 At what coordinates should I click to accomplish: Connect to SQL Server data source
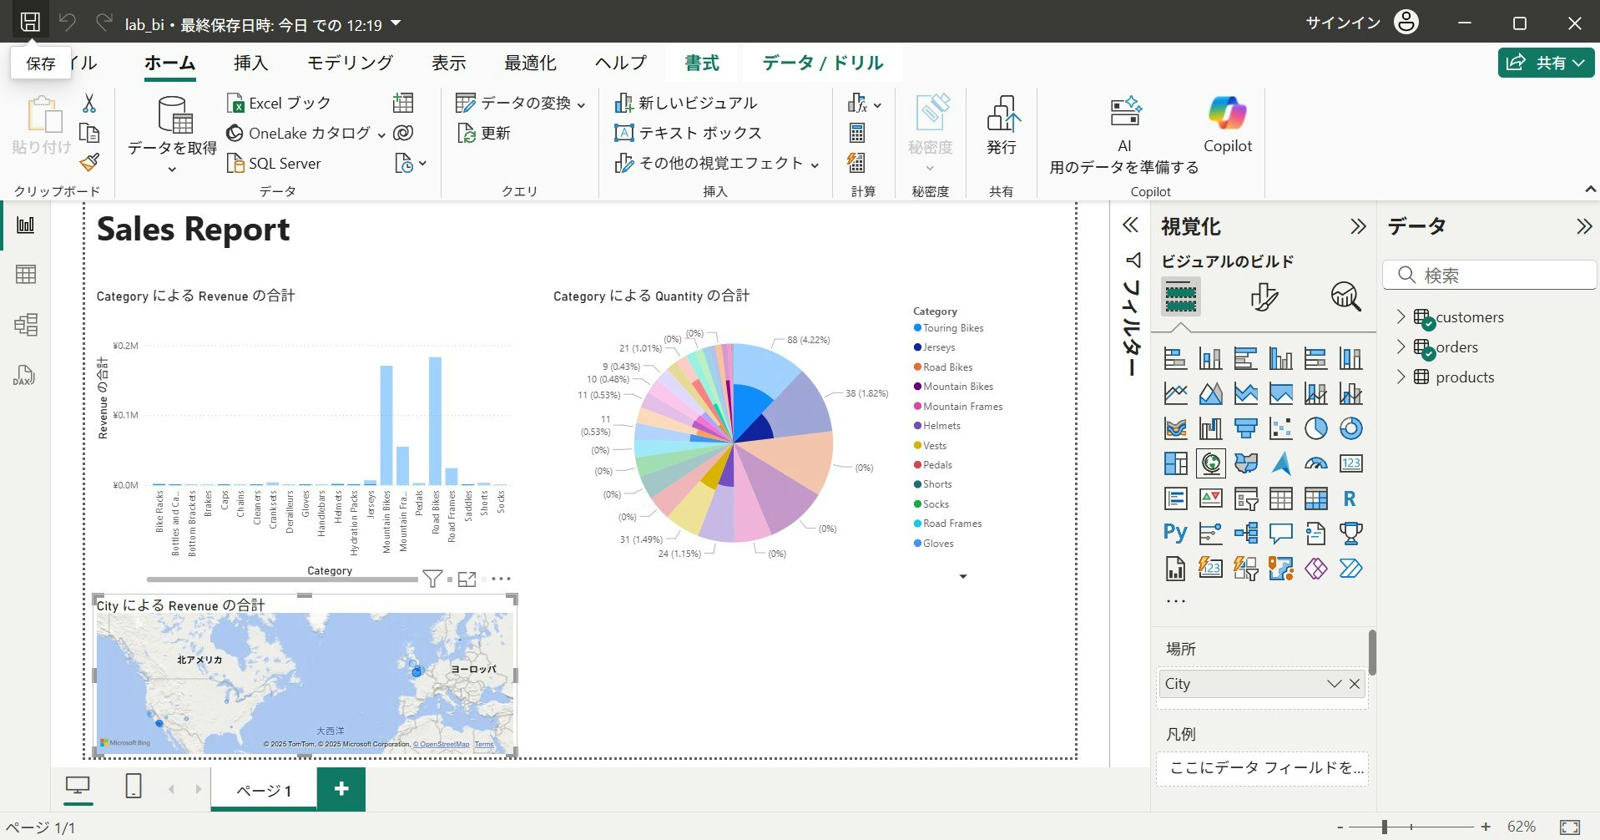click(274, 163)
